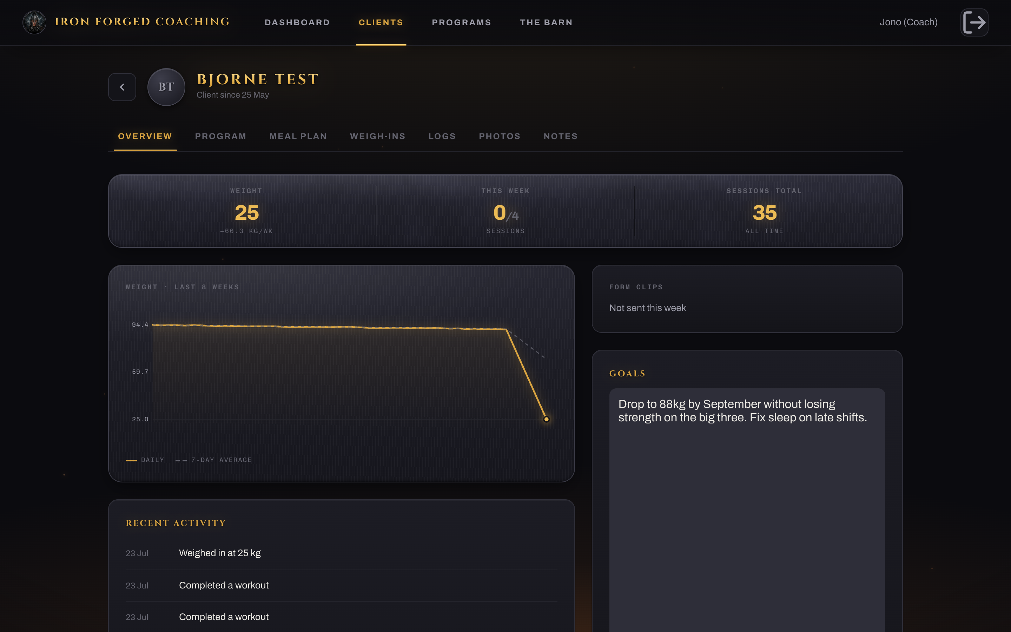The image size is (1011, 632).
Task: Click the Recent Activity heading
Action: point(176,523)
